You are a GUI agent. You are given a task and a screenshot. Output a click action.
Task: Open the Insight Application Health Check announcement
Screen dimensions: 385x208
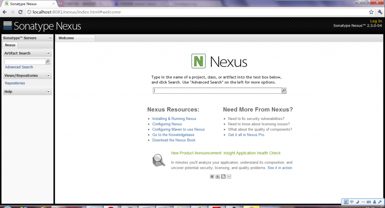pos(226,153)
